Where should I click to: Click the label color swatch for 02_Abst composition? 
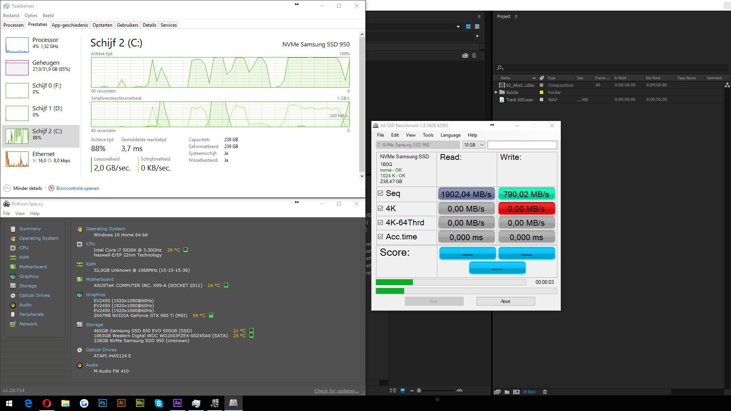pos(541,85)
